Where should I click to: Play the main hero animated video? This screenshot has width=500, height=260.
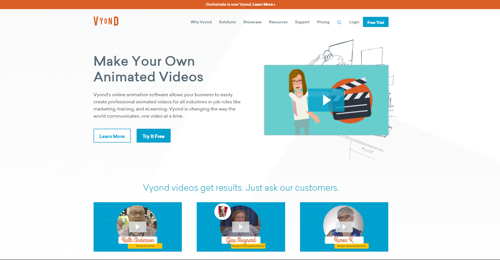(326, 100)
